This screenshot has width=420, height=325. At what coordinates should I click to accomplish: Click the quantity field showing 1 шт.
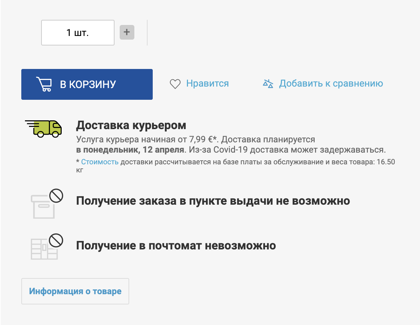pyautogui.click(x=78, y=33)
